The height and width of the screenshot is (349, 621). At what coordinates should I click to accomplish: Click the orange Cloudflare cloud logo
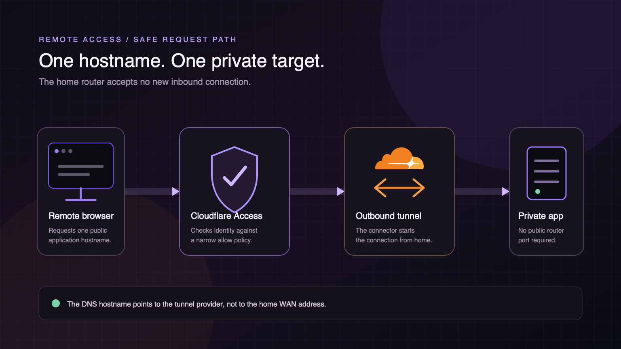point(399,158)
